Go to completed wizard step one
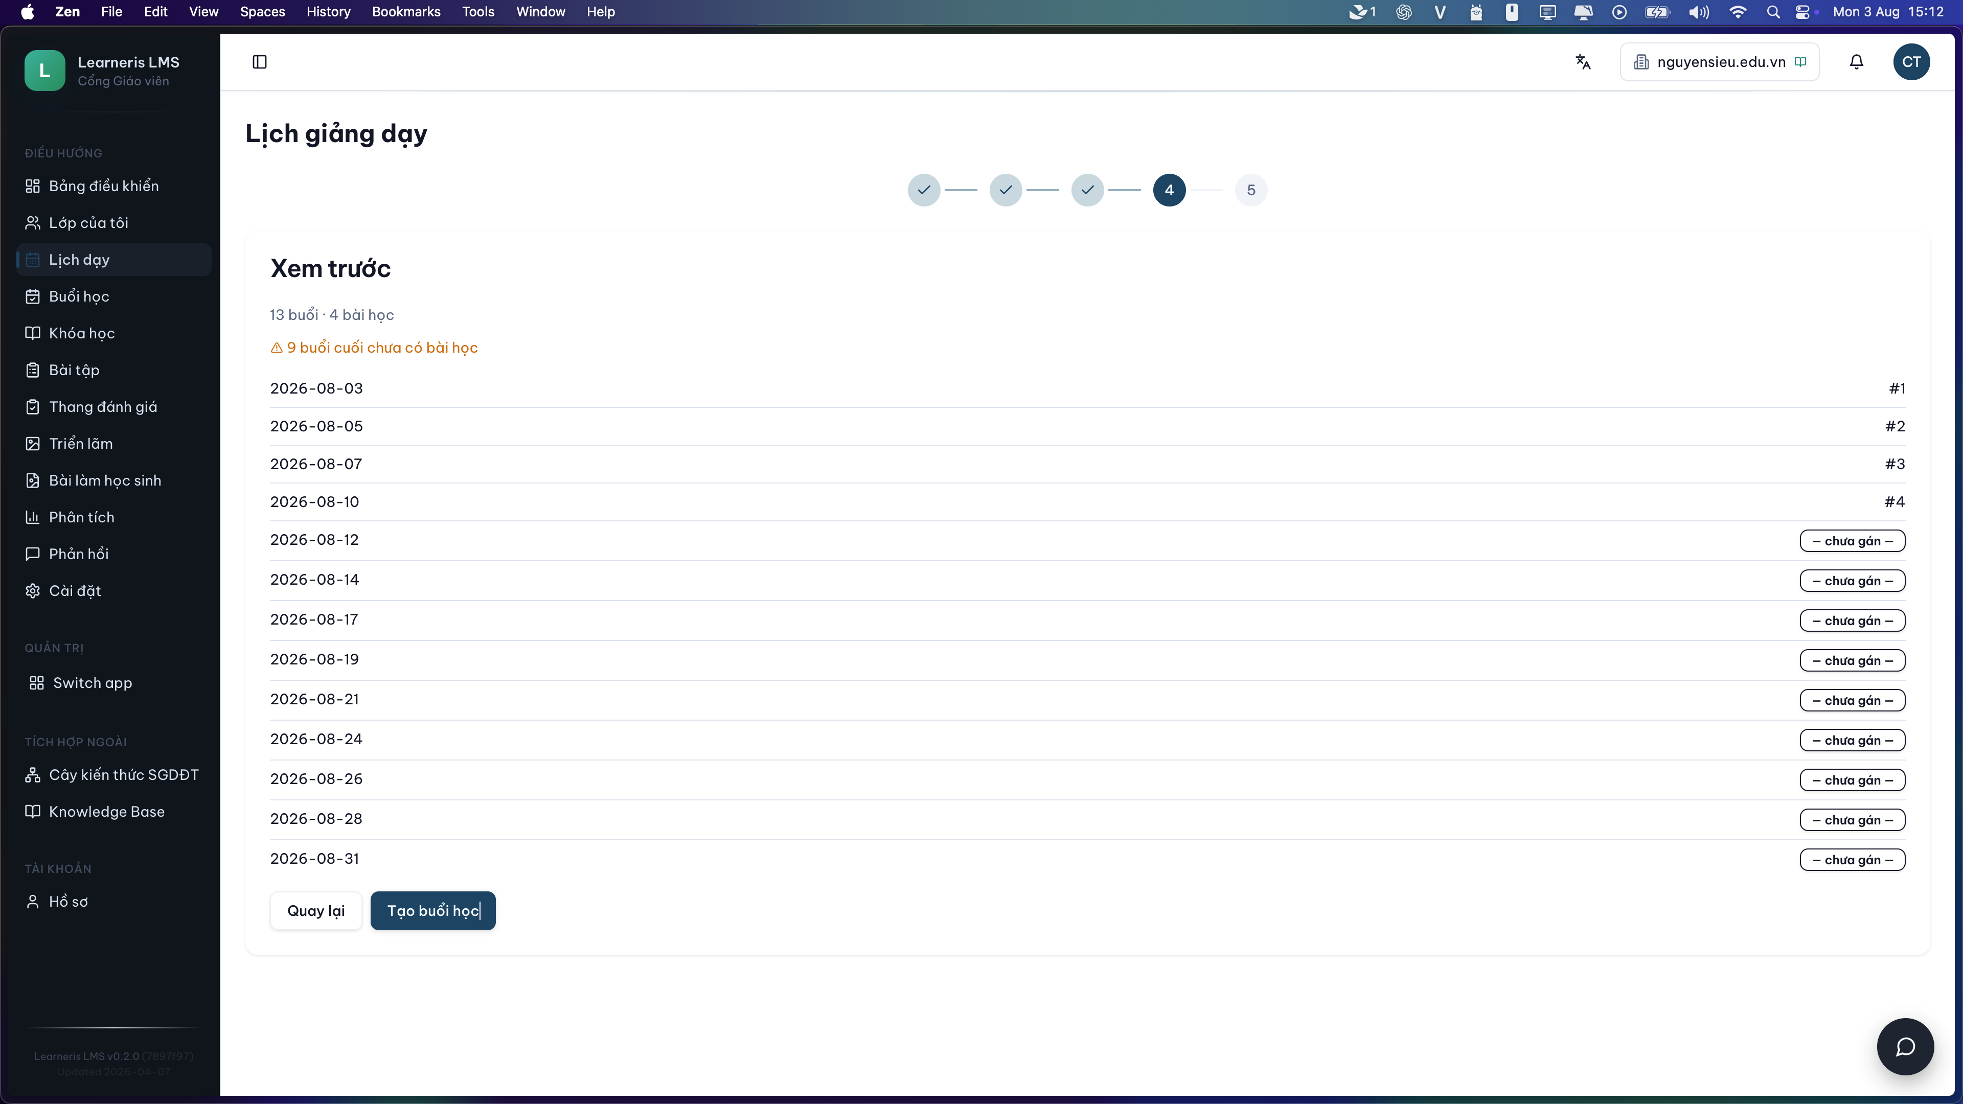The height and width of the screenshot is (1104, 1963). coord(924,190)
